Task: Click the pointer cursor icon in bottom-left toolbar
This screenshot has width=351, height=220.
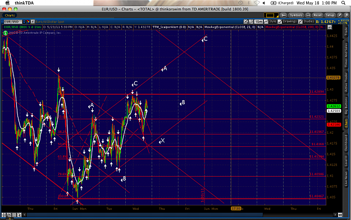Action: coord(19,215)
